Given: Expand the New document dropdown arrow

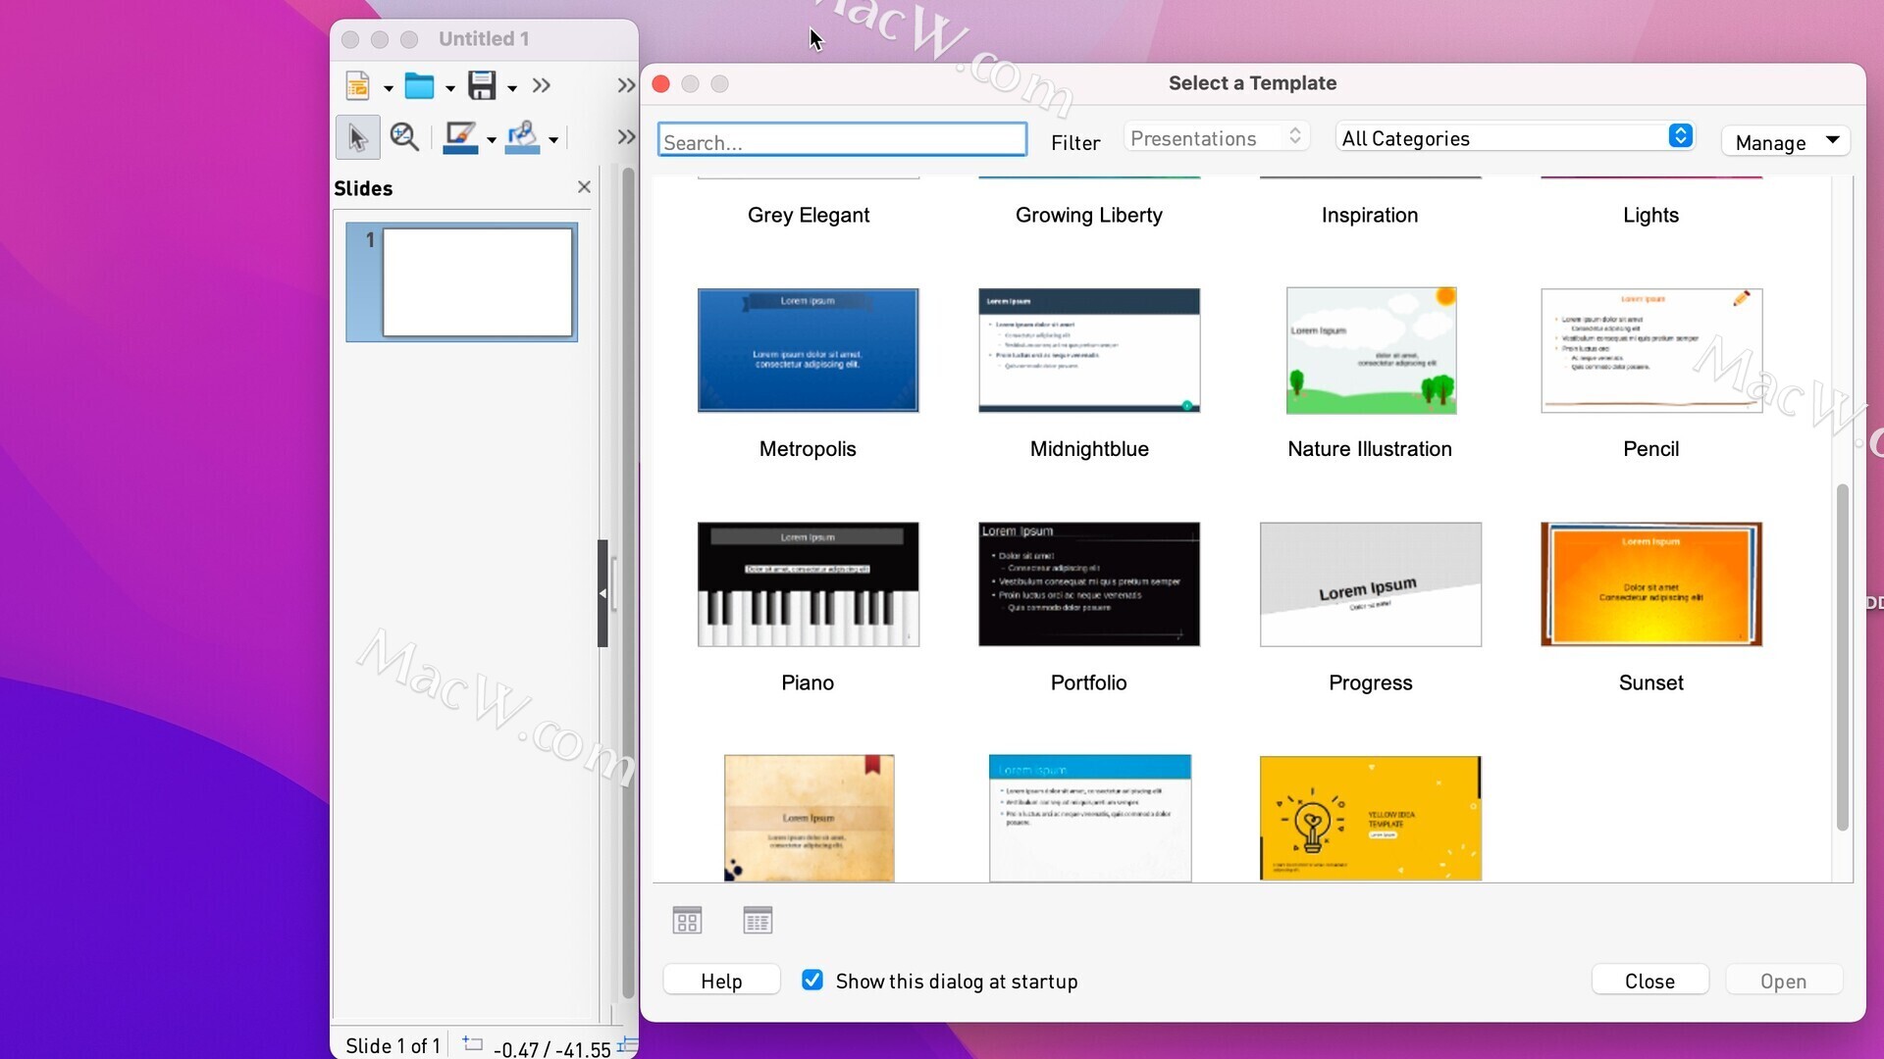Looking at the screenshot, I should point(389,88).
